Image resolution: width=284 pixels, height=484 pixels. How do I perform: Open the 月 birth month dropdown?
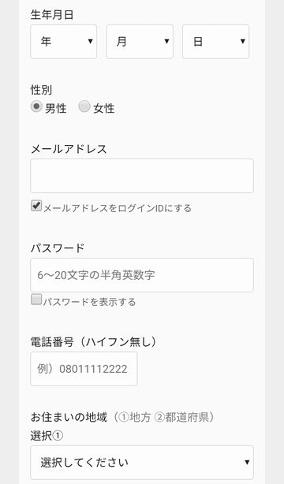(140, 42)
